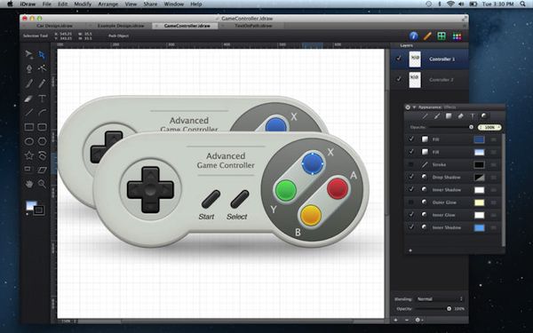Activate the Hand pan tool
Image resolution: width=533 pixels, height=333 pixels.
pyautogui.click(x=29, y=184)
